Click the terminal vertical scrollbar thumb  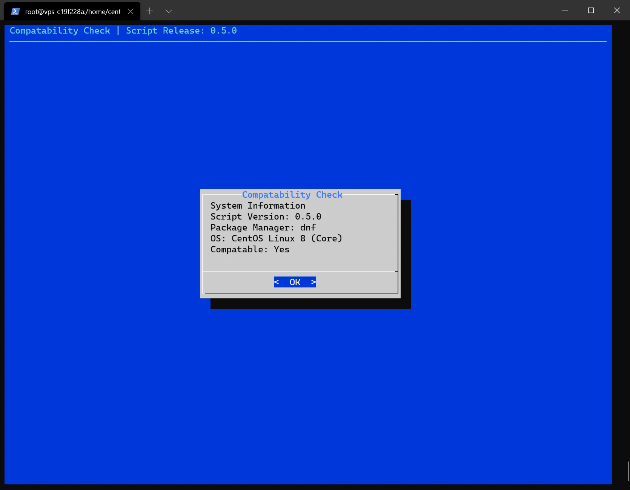pyautogui.click(x=628, y=471)
